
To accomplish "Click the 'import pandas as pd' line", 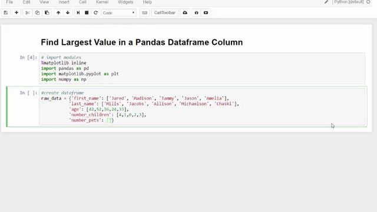I will [65, 68].
